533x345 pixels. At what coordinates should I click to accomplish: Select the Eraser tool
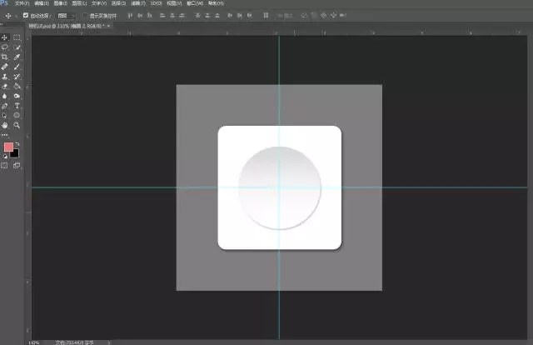click(5, 87)
